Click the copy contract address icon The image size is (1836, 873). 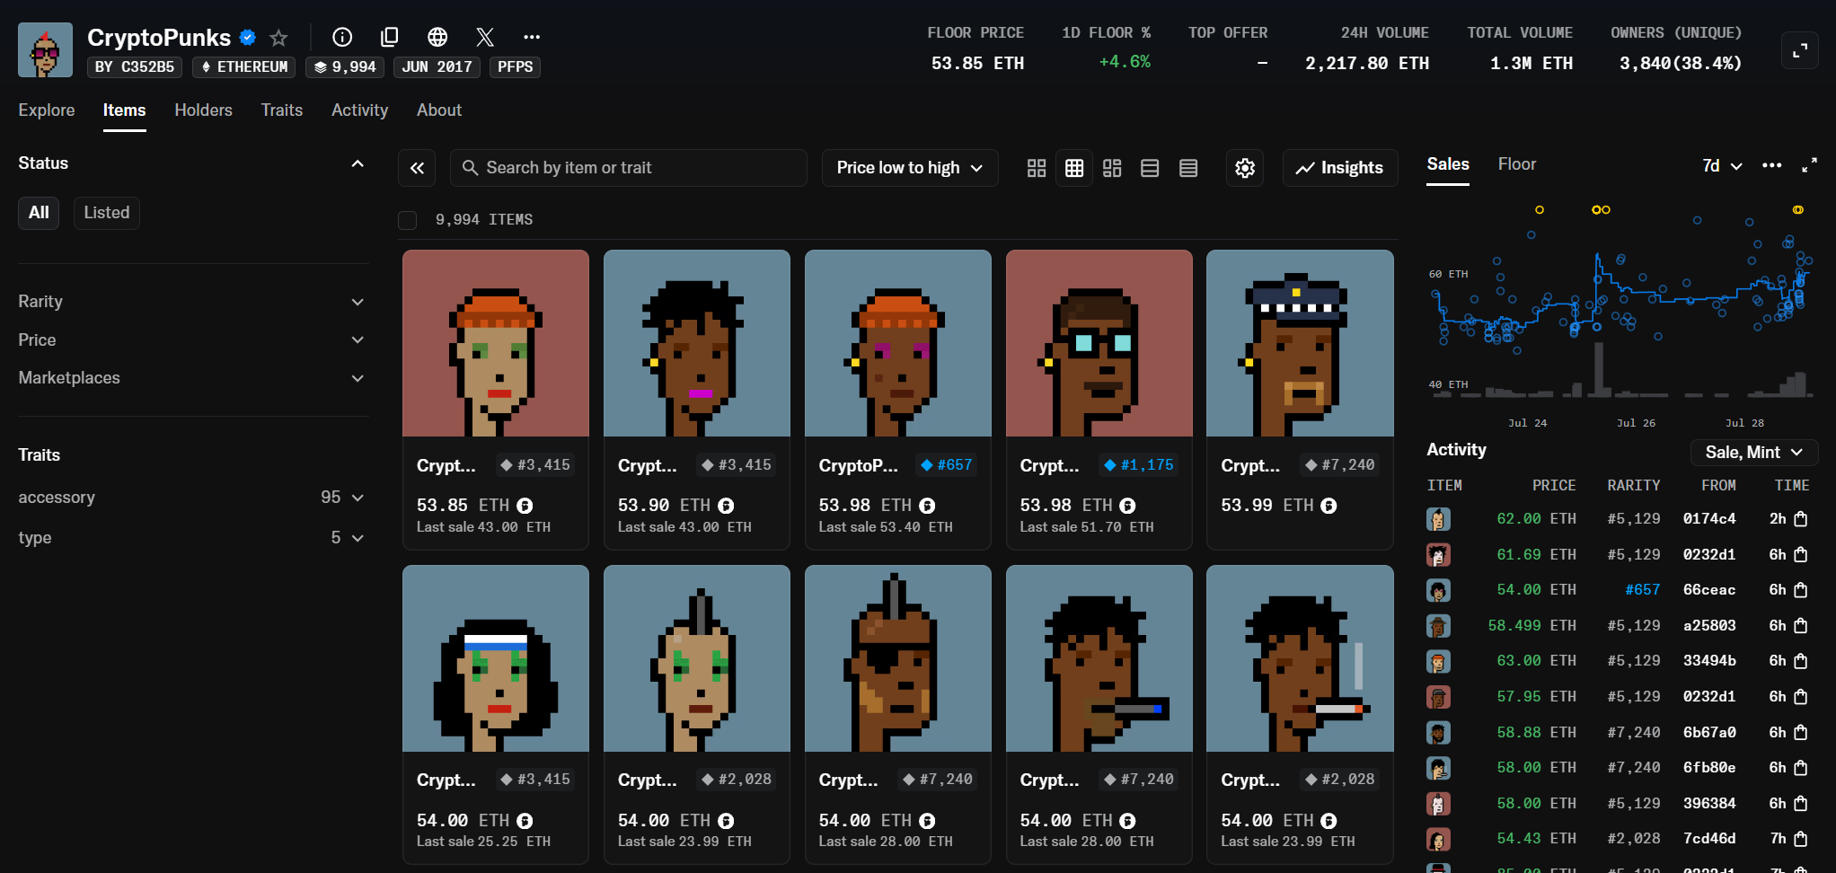[x=389, y=37]
